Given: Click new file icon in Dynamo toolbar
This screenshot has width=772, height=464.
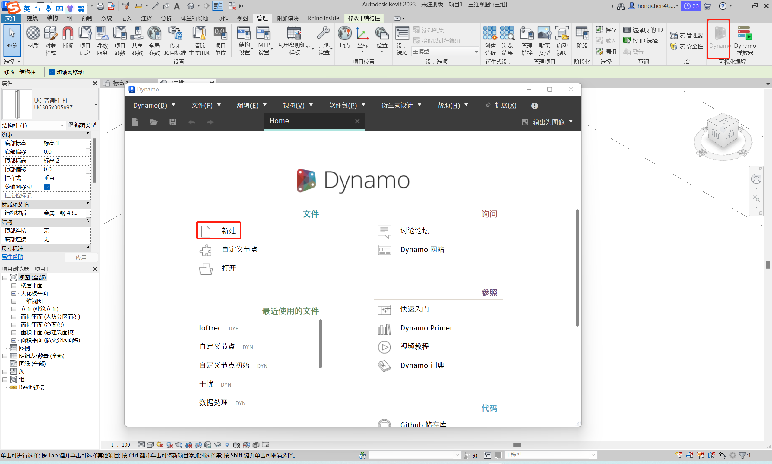Looking at the screenshot, I should [135, 122].
